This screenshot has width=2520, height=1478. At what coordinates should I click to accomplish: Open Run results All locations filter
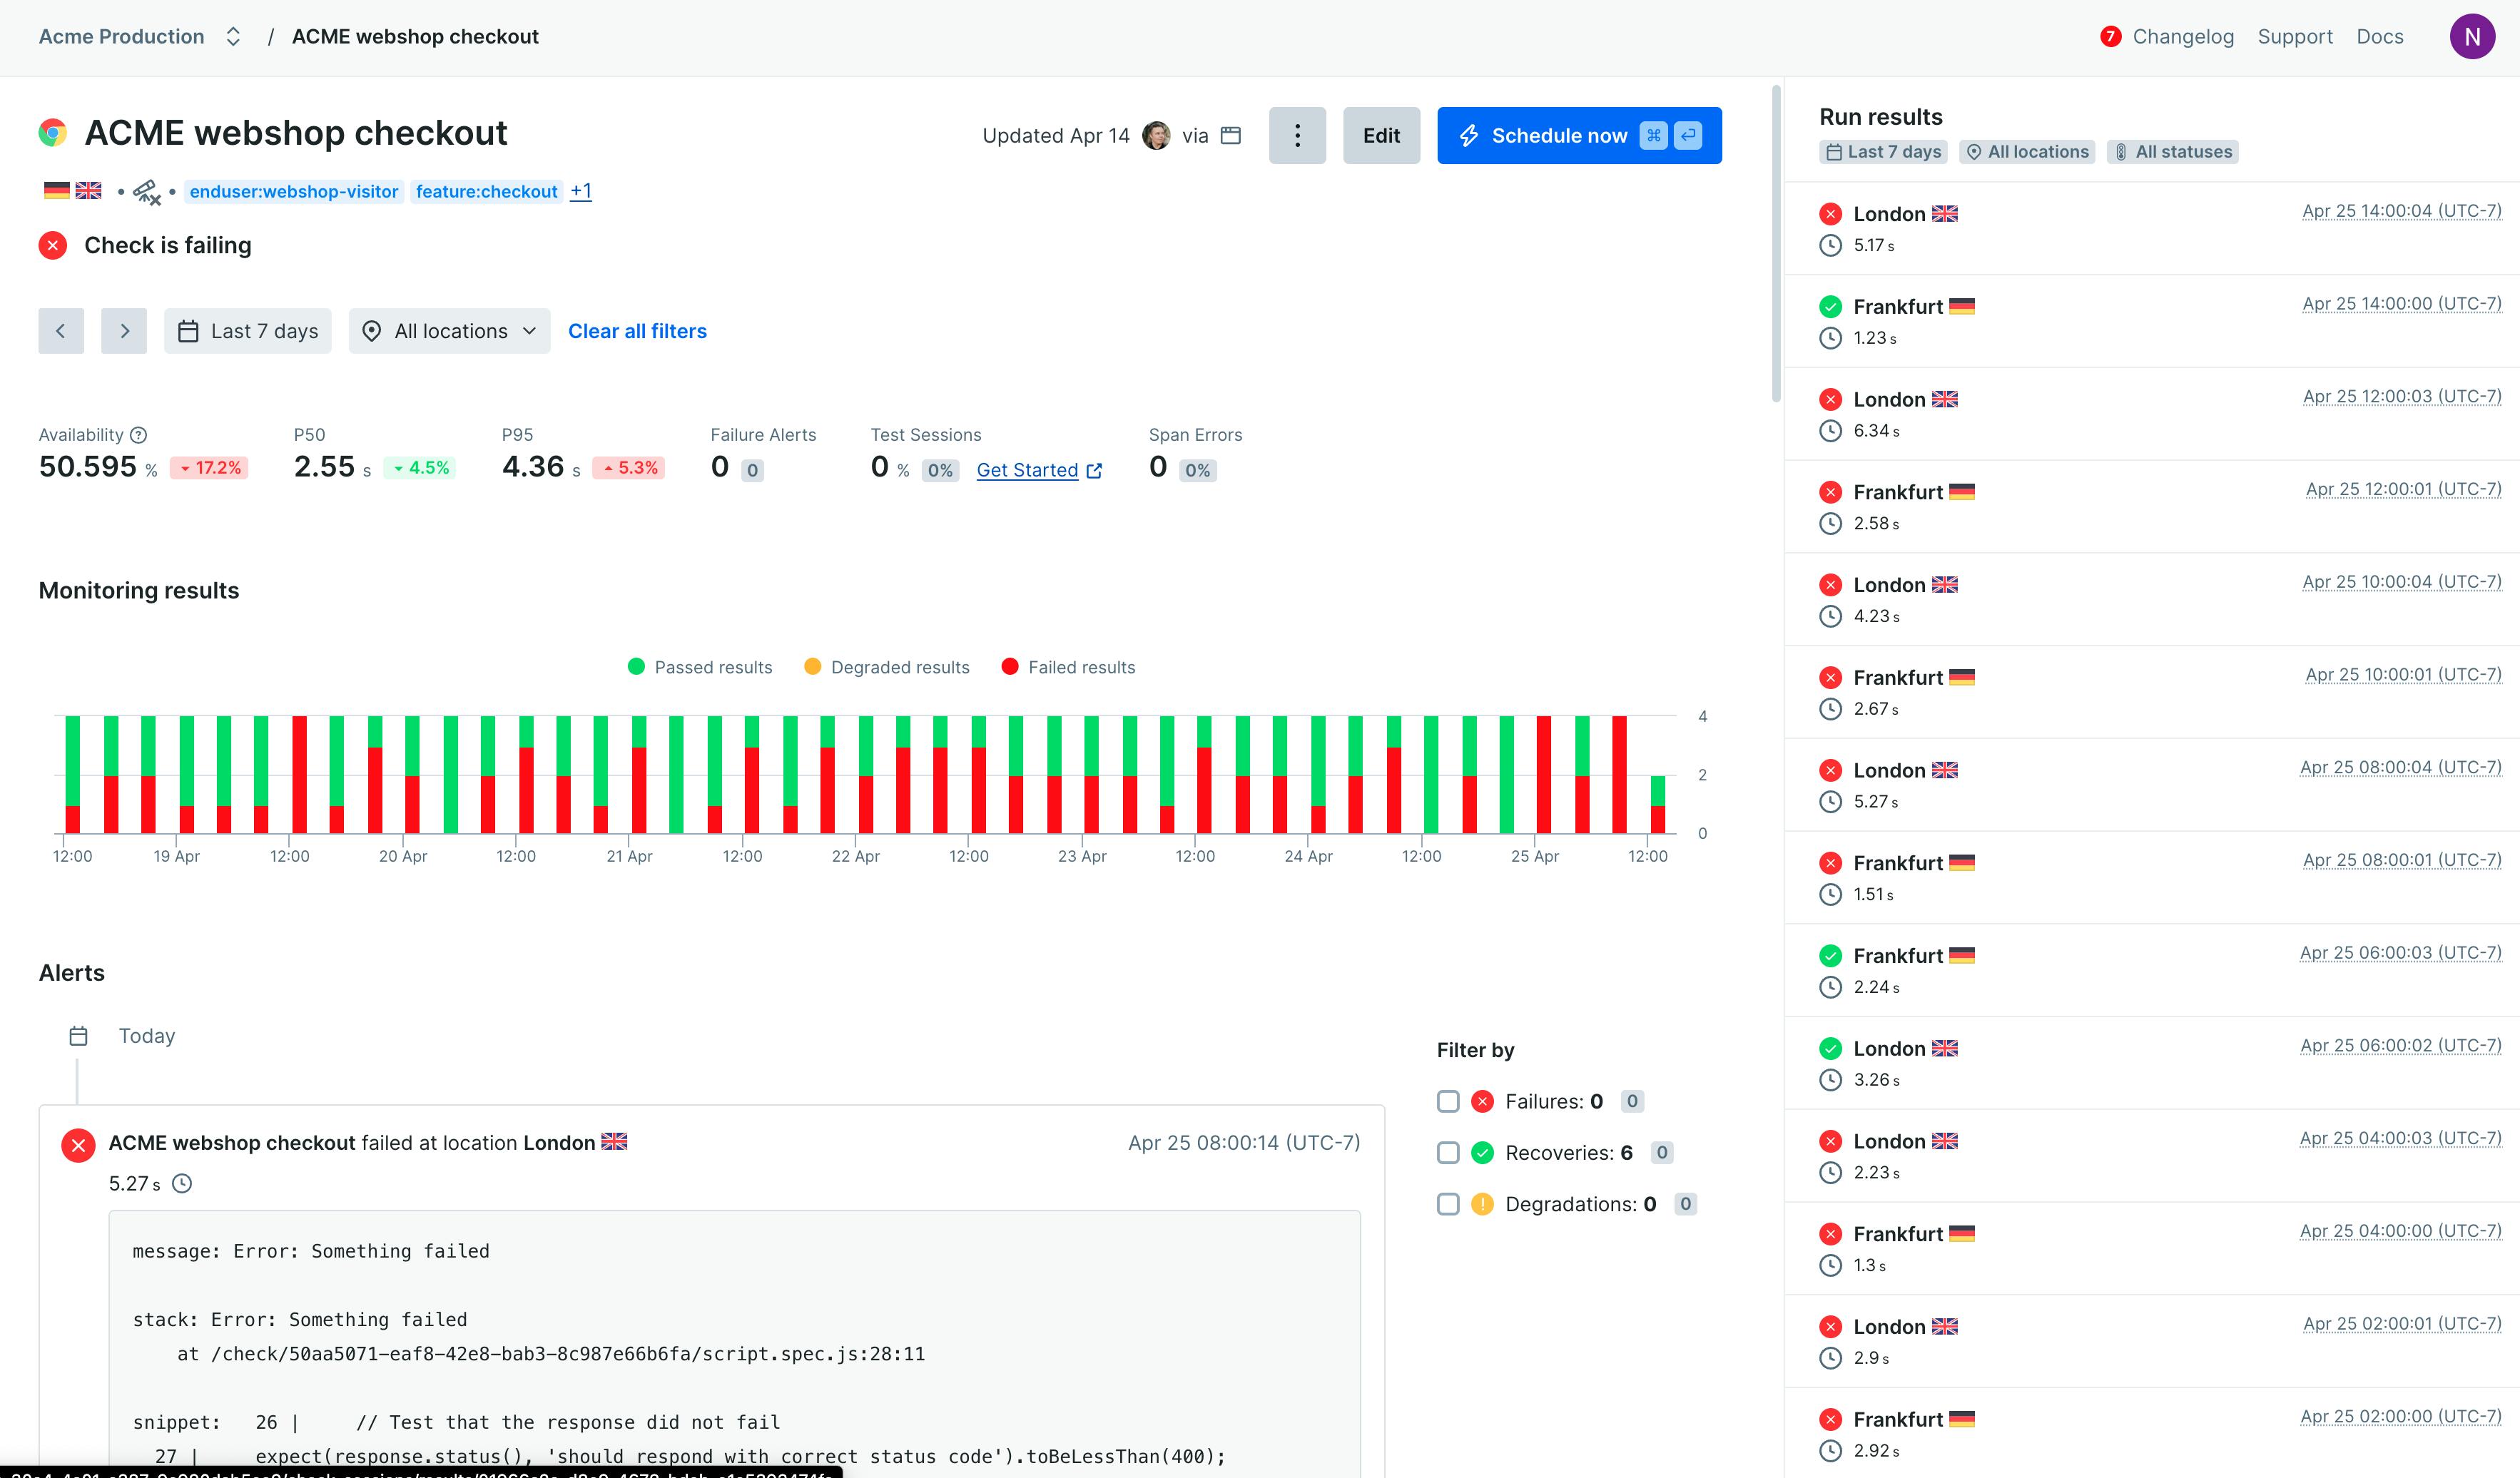click(2027, 152)
